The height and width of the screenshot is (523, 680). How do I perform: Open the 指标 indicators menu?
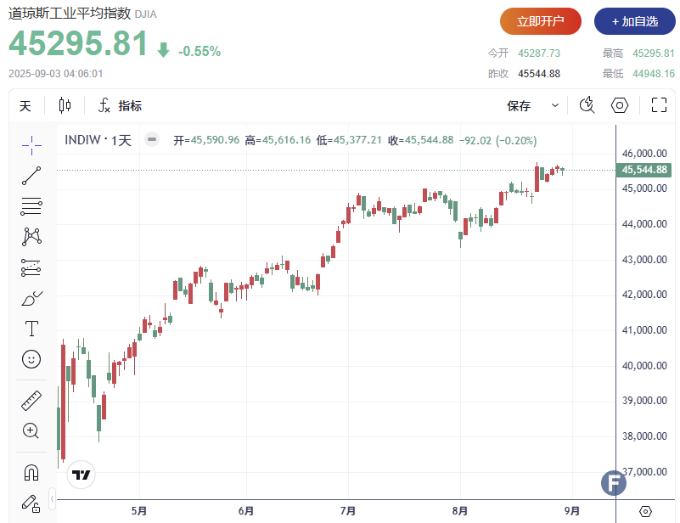click(120, 106)
